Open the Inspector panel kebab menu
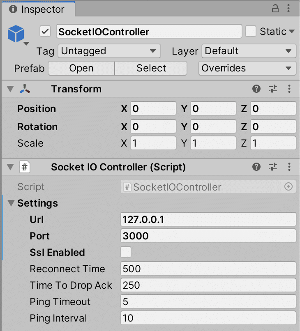 click(290, 9)
